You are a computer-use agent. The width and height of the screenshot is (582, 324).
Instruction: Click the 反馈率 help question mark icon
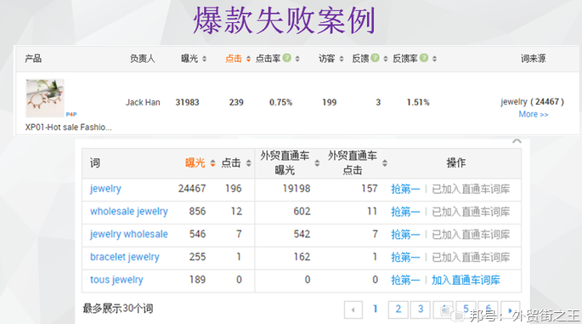point(424,58)
